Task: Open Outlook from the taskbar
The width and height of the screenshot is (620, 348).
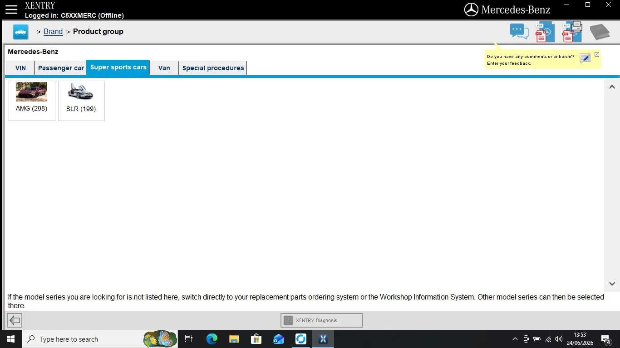Action: [x=278, y=339]
